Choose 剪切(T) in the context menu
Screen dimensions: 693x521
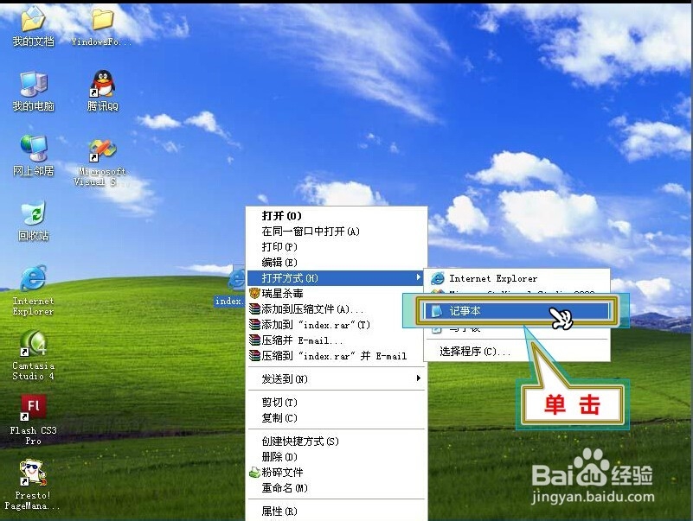coord(337,402)
